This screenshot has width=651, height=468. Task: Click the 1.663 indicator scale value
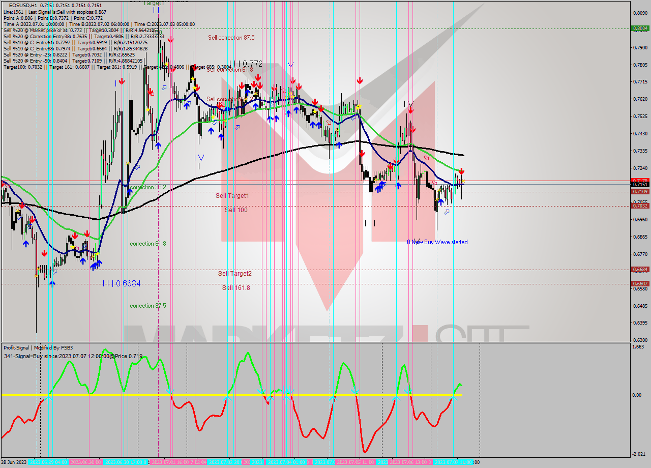click(x=639, y=347)
